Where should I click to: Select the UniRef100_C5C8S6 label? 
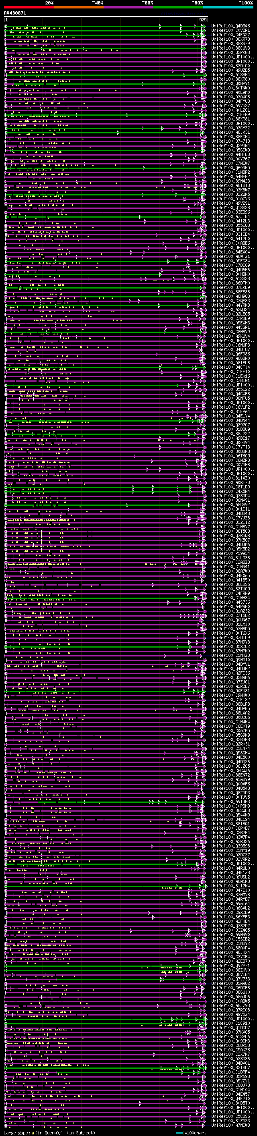(230, 1117)
